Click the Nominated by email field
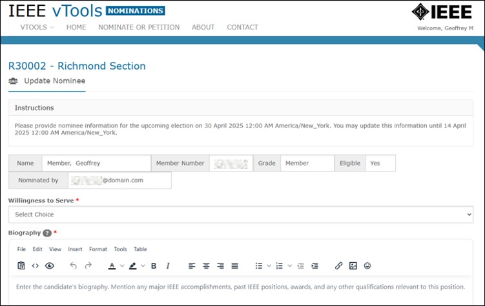 pyautogui.click(x=119, y=180)
